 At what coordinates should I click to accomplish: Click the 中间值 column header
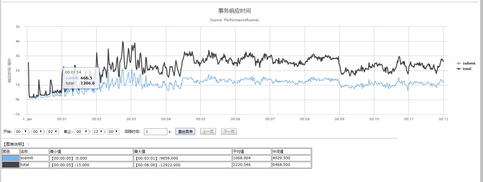[292, 151]
